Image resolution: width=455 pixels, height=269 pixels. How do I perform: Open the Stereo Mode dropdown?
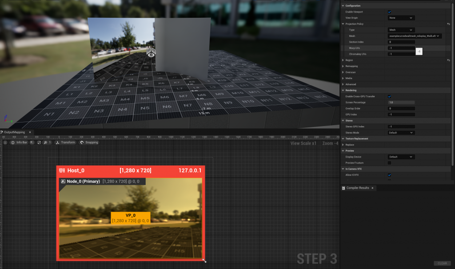(x=401, y=133)
